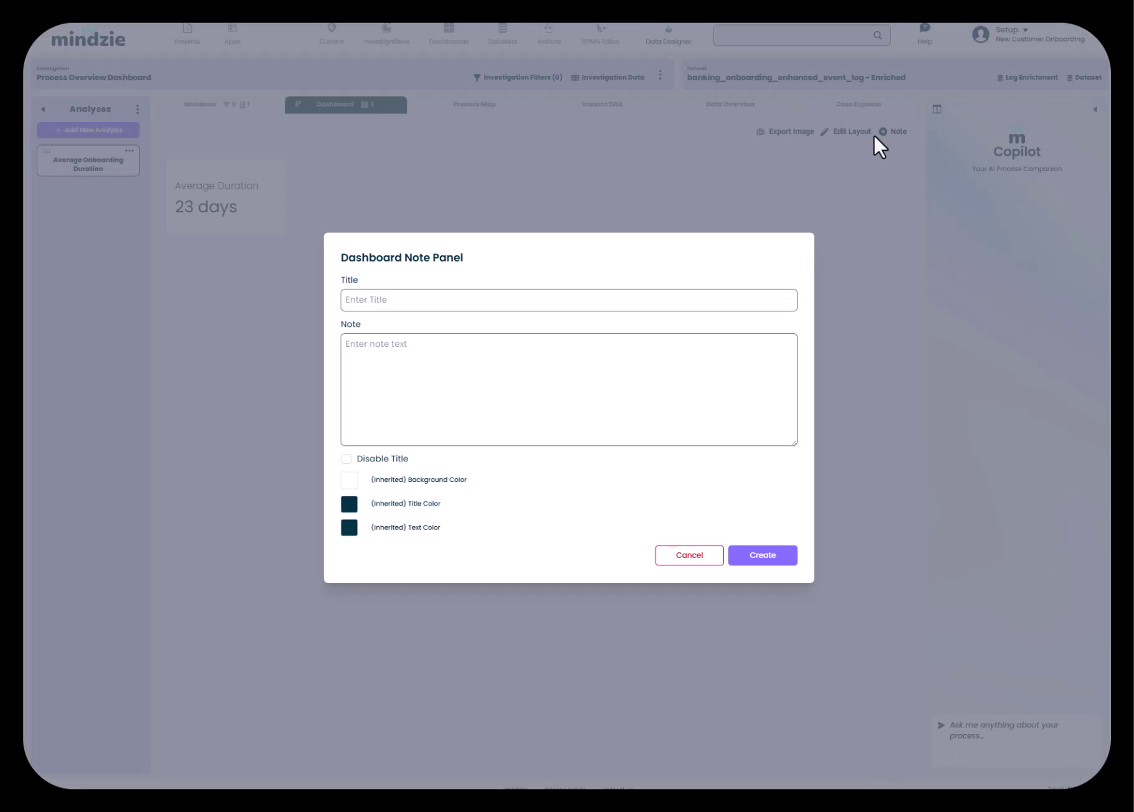Pick the Background Color swatch
1134x812 pixels.
349,480
